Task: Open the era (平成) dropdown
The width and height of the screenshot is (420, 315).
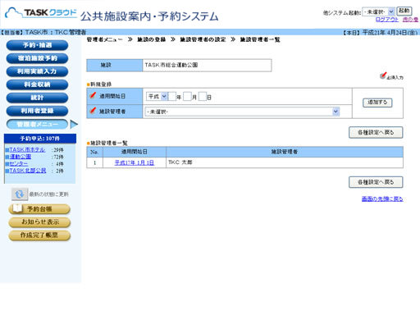Action: click(x=157, y=97)
